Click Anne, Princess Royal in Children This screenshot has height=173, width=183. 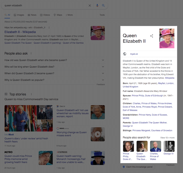(x=146, y=107)
